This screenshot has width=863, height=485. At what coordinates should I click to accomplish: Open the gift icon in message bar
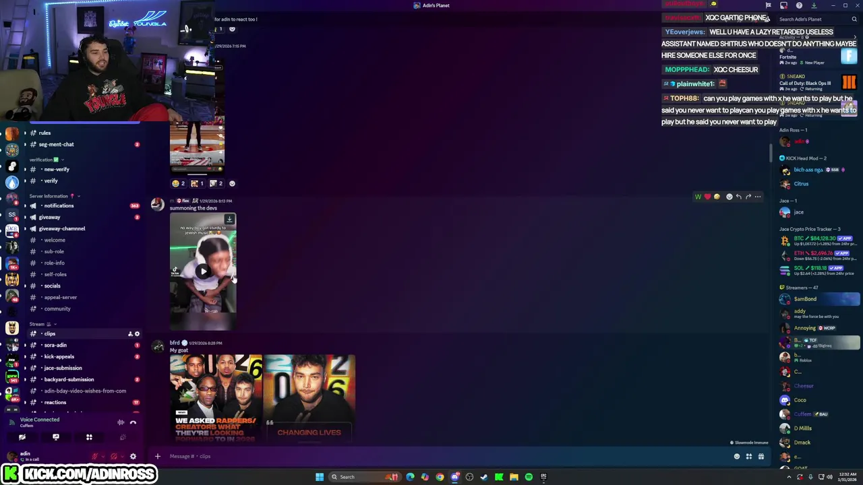tap(761, 456)
